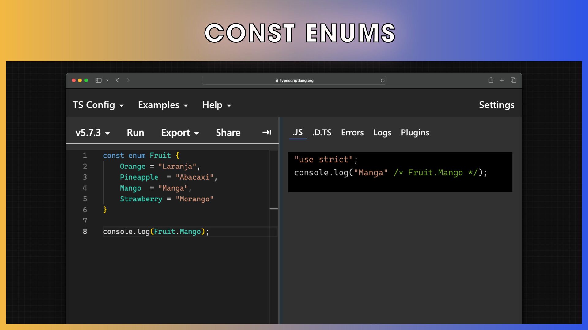Open the TS Config dropdown
The height and width of the screenshot is (330, 588).
(98, 105)
